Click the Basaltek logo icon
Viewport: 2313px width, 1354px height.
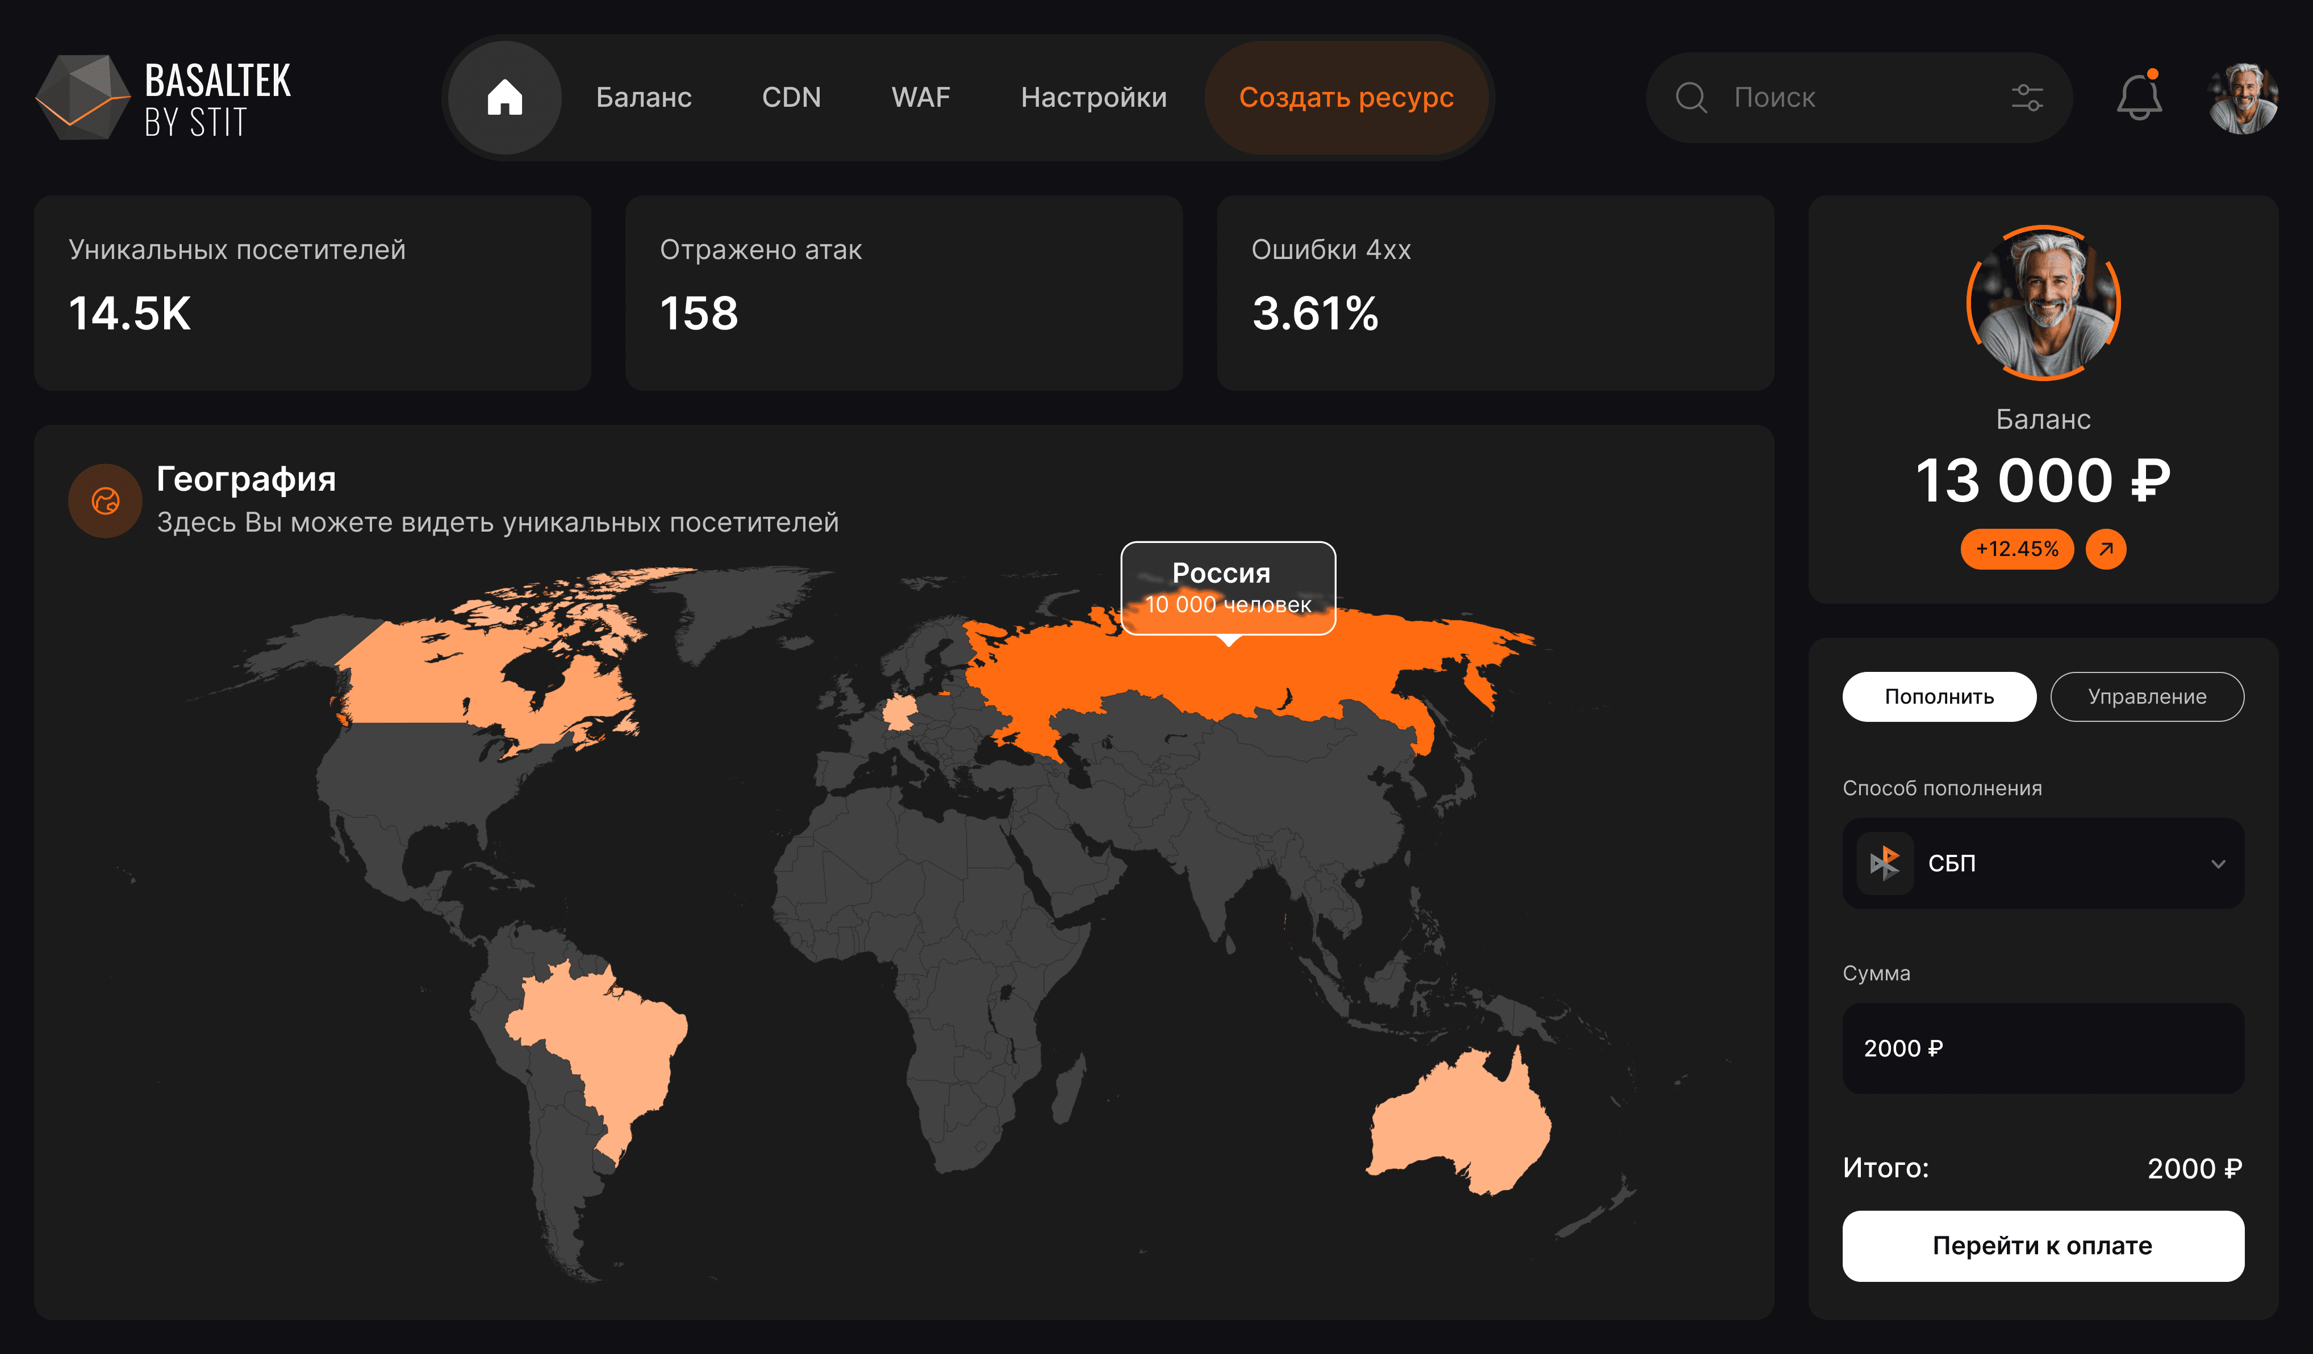tap(82, 97)
